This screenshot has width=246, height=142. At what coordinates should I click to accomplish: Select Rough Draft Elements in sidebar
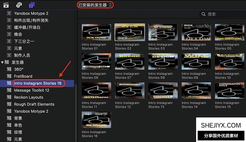click(x=34, y=104)
